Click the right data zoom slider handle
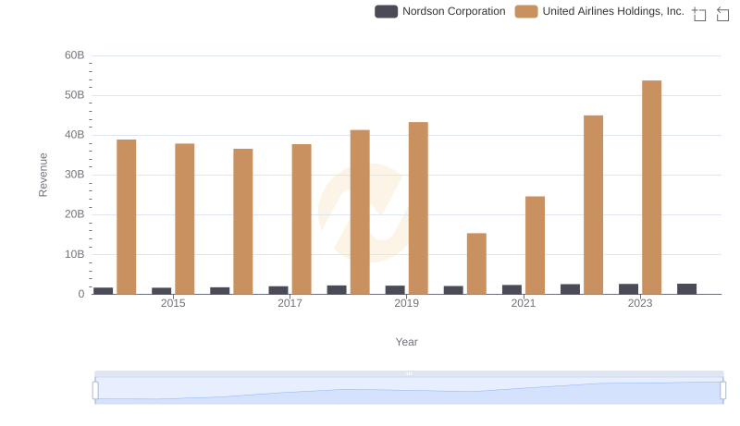The image size is (740, 426). (x=723, y=391)
